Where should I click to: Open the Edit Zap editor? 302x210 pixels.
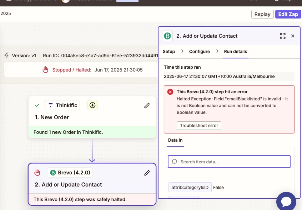[288, 14]
